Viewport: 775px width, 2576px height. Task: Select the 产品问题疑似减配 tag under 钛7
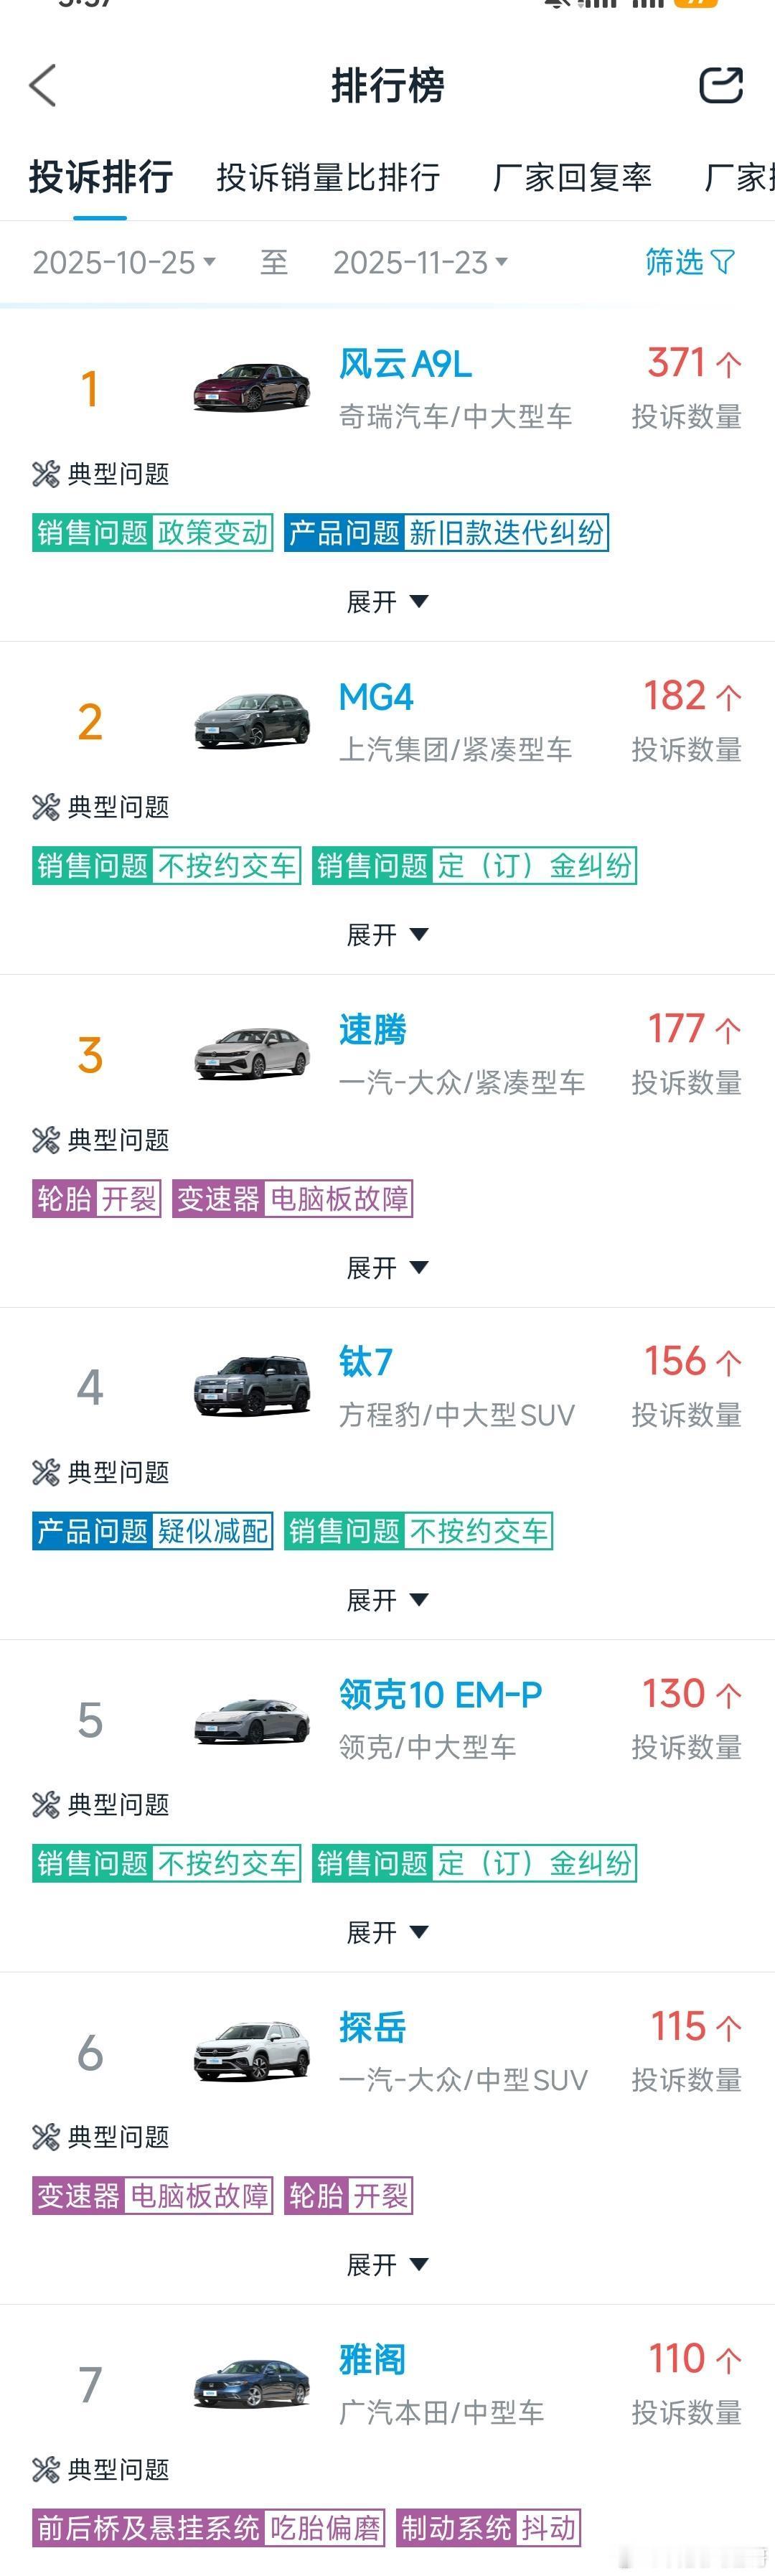(151, 1532)
